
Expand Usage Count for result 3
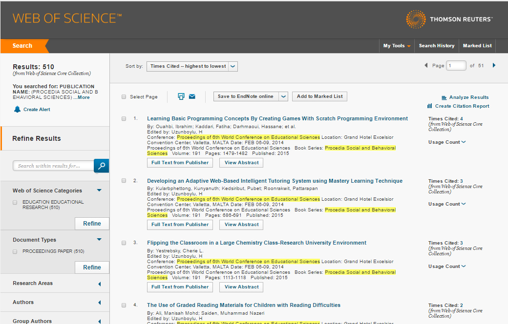click(x=447, y=267)
